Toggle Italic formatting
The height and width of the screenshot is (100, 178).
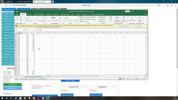(29, 21)
